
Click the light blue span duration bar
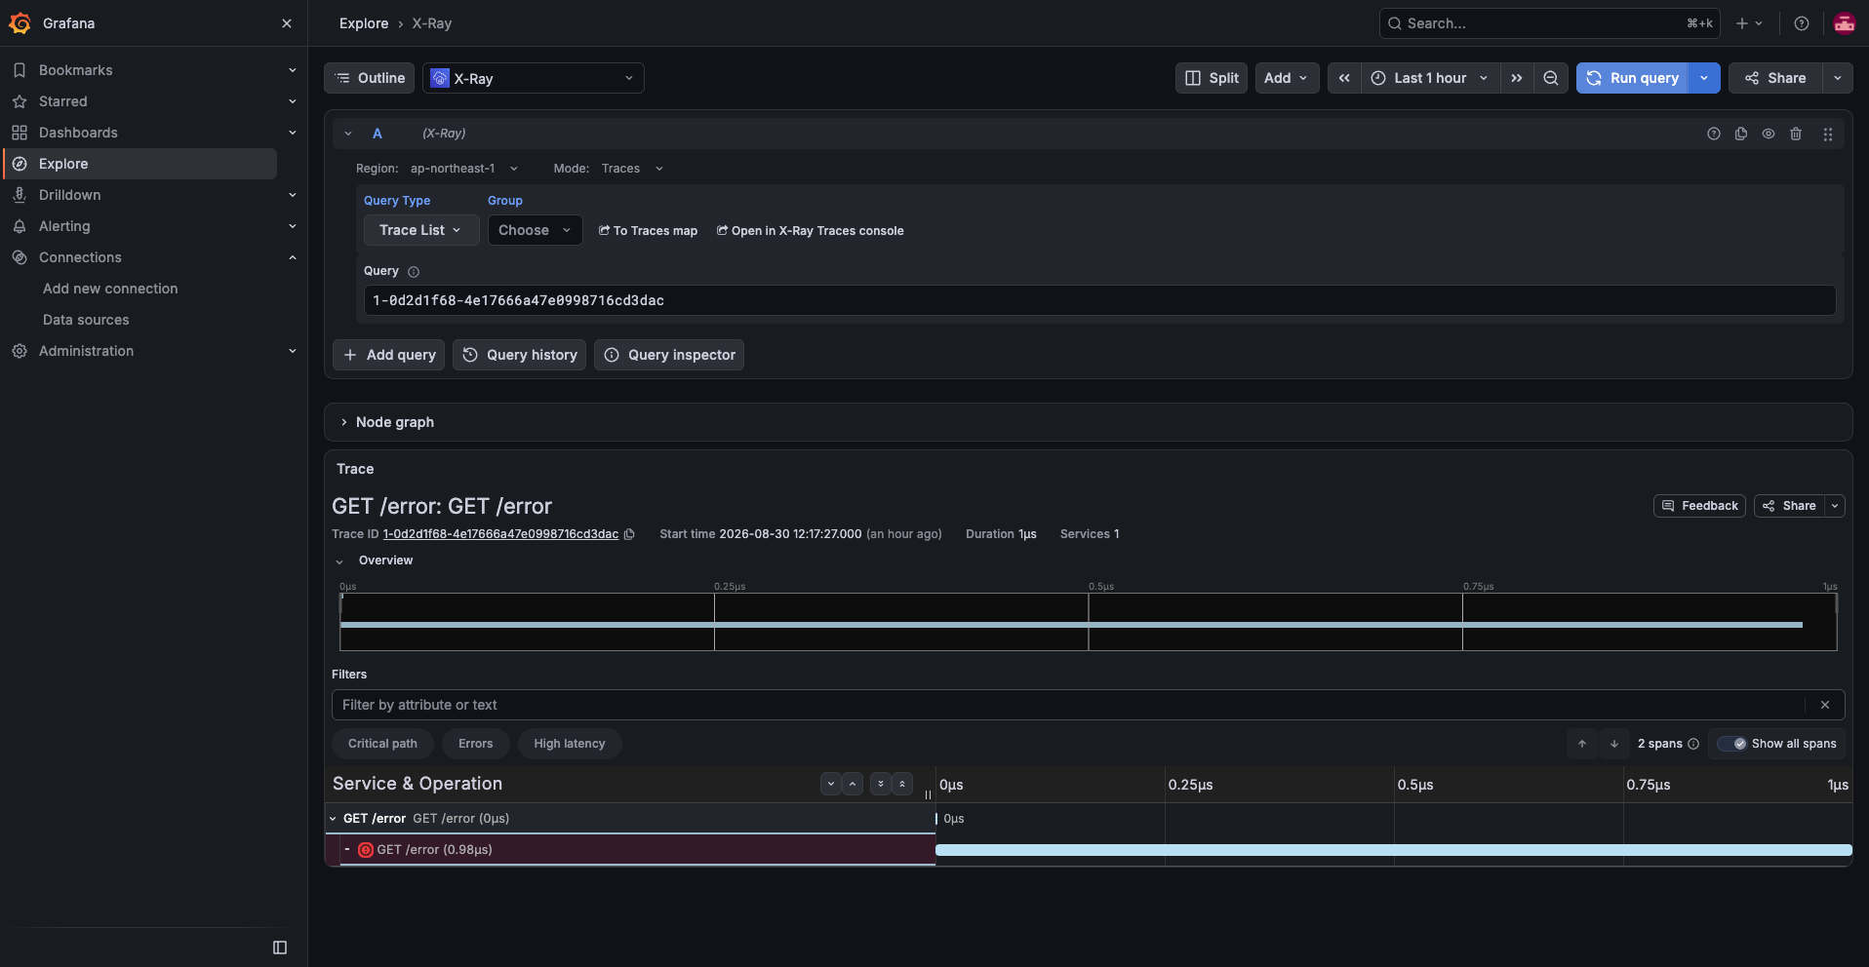point(1393,850)
